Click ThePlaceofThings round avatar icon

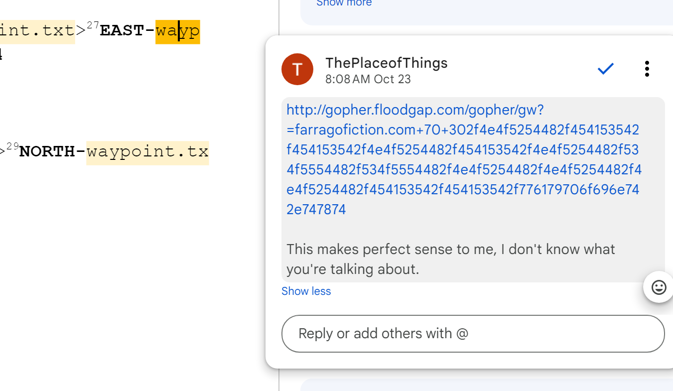[297, 69]
